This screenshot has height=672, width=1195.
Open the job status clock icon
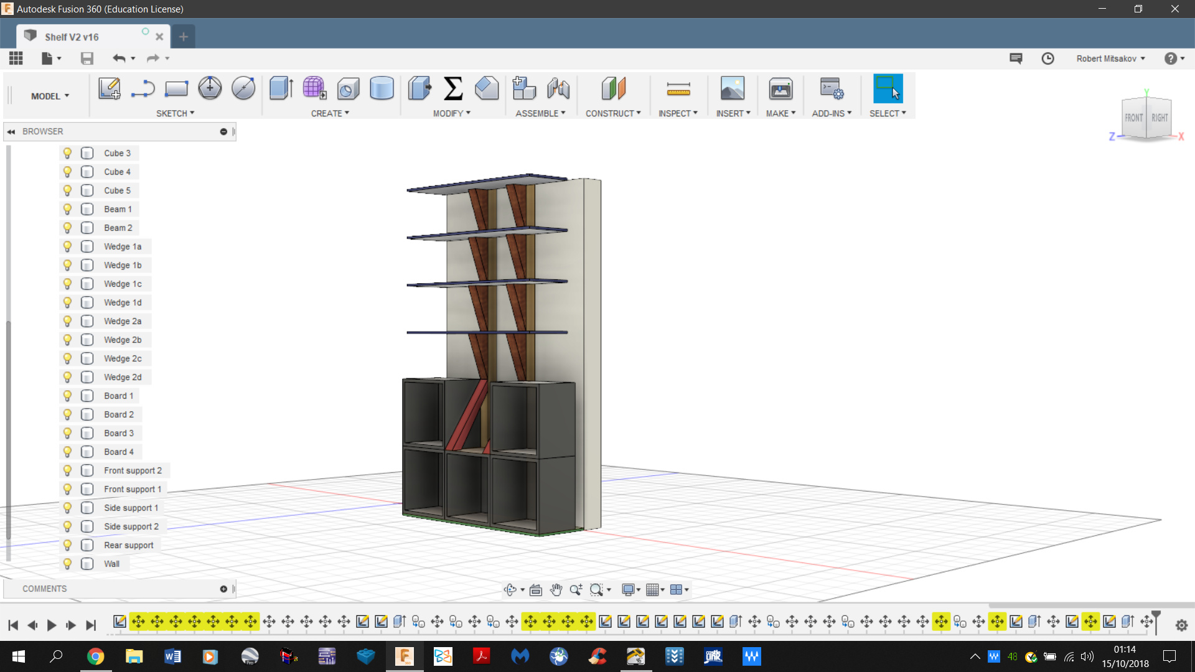[x=1048, y=58]
